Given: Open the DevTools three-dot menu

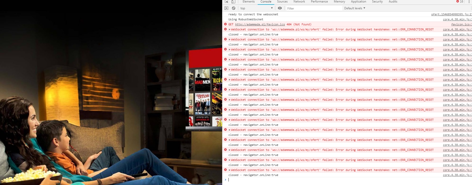Looking at the screenshot, I should coord(469,2).
